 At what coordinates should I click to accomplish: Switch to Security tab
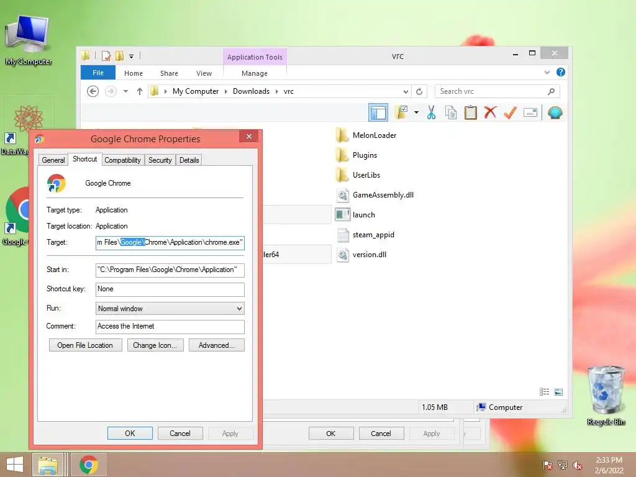160,160
